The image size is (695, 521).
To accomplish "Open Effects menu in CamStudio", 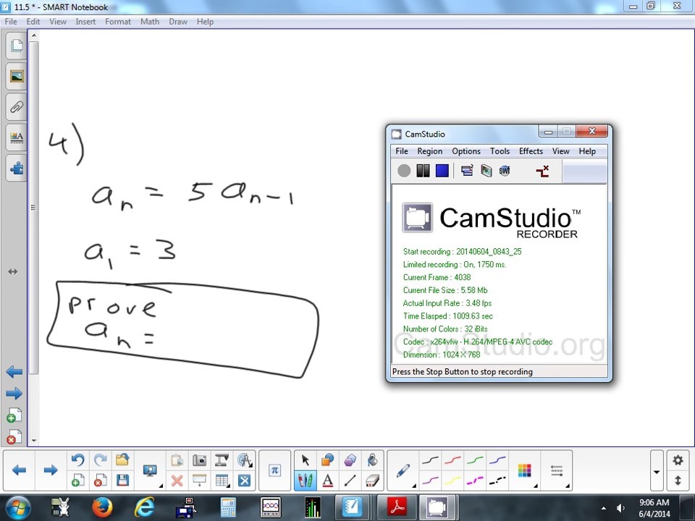I will [x=531, y=151].
